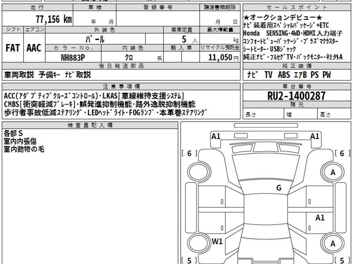The image size is (353, 264).
Task: Click the 純正ナビ・フルセグTV line
Action: pos(293,57)
